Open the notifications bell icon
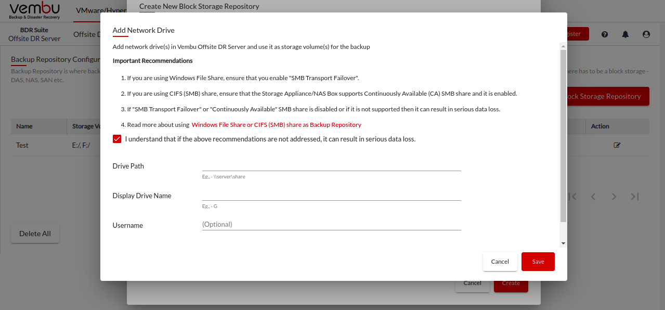Viewport: 665px width, 310px height. pos(625,34)
